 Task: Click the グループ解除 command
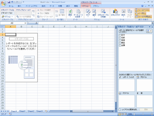(43, 13)
